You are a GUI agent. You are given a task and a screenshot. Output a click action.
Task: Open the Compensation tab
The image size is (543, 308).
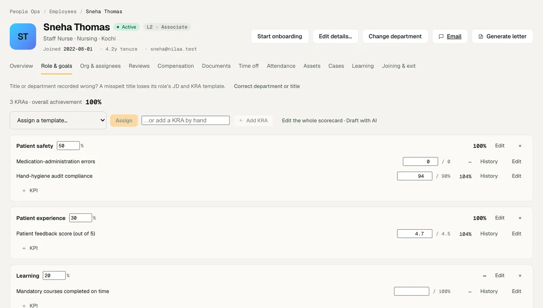click(x=176, y=66)
